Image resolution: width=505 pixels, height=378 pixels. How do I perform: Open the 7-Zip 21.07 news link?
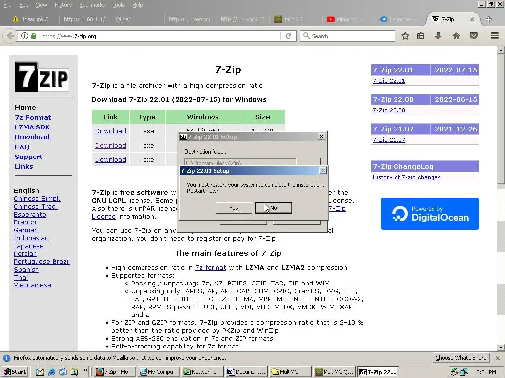click(x=389, y=140)
